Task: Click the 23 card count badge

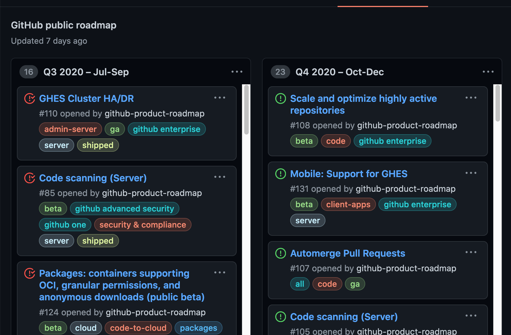Action: (280, 72)
